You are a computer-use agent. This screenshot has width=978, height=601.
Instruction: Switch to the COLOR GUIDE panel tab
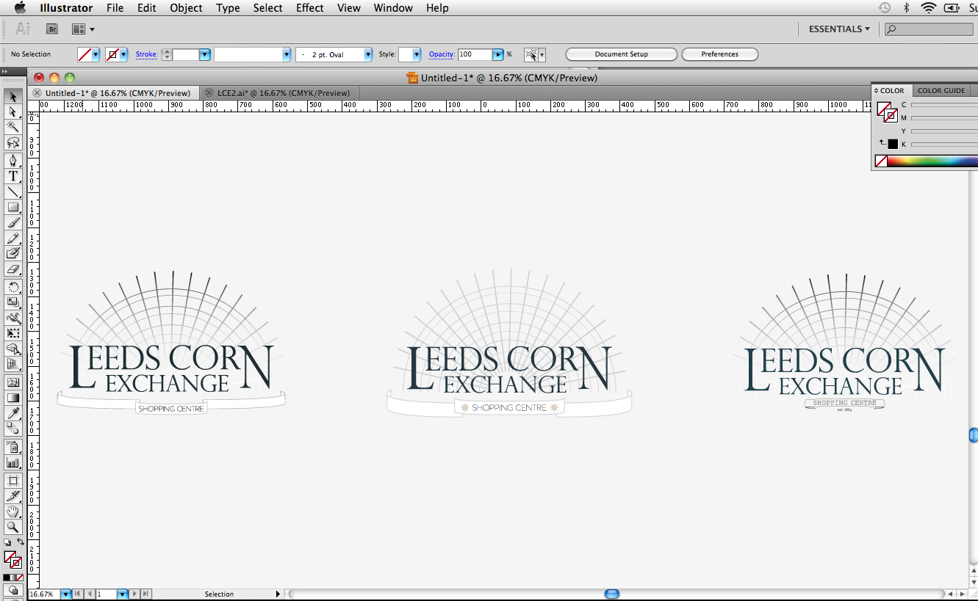tap(941, 91)
